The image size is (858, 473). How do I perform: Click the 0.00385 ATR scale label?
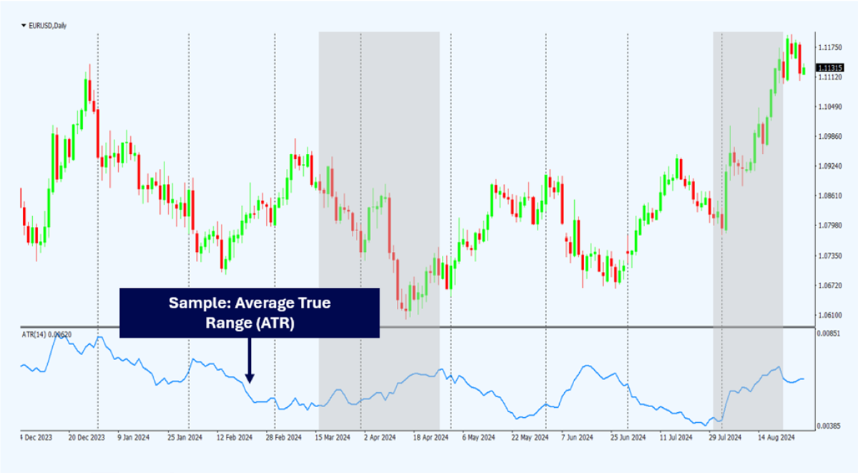(x=829, y=424)
